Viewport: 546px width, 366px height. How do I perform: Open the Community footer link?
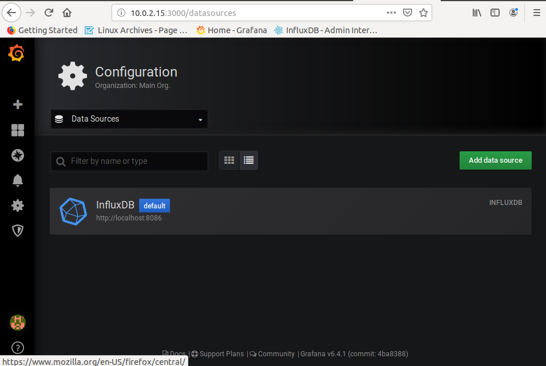pos(272,354)
